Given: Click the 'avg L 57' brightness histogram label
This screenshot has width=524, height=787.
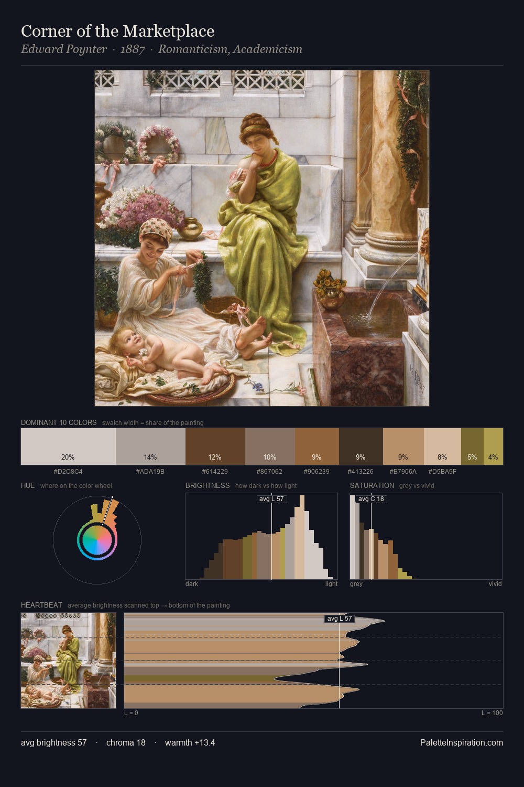Looking at the screenshot, I should pyautogui.click(x=271, y=498).
